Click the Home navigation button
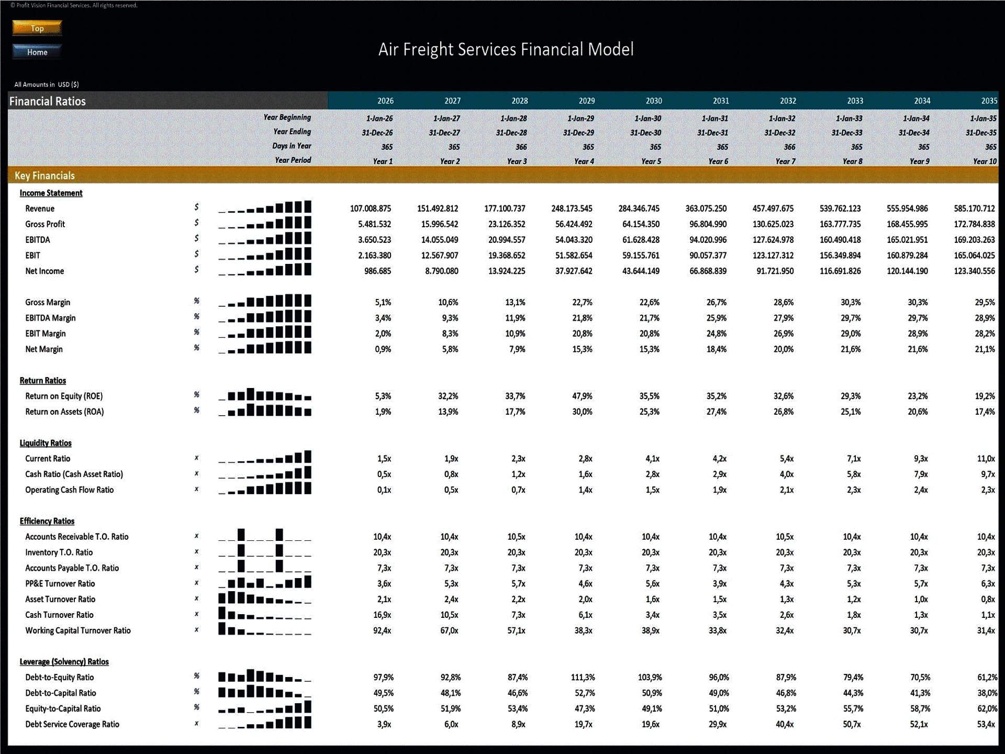 click(36, 52)
